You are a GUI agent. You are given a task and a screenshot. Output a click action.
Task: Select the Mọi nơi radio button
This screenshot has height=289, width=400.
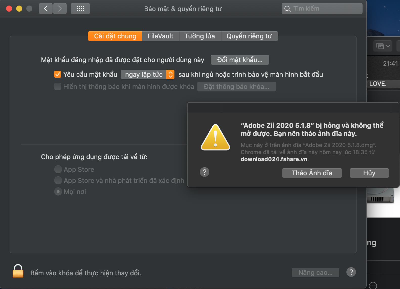[x=58, y=191]
